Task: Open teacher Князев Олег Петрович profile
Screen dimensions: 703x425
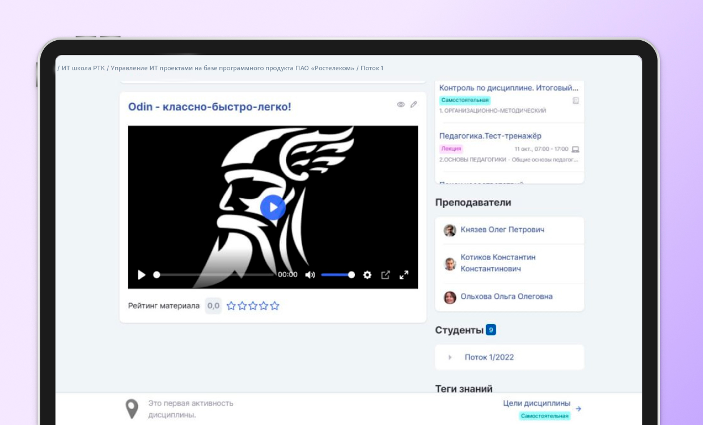Action: coord(502,230)
